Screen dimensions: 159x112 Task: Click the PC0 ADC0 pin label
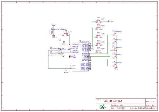pos(85,44)
